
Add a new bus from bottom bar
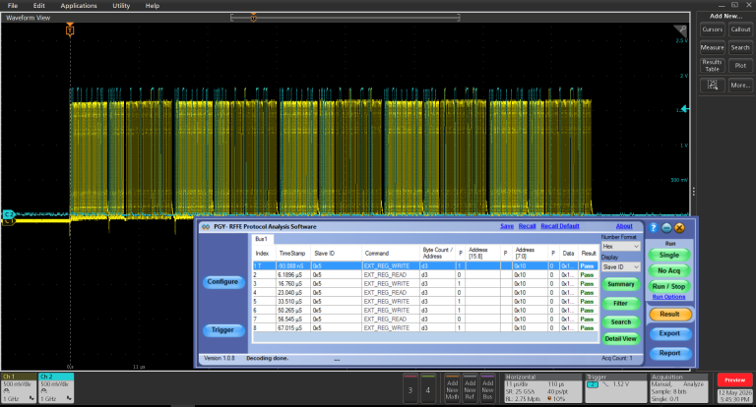[x=488, y=388]
